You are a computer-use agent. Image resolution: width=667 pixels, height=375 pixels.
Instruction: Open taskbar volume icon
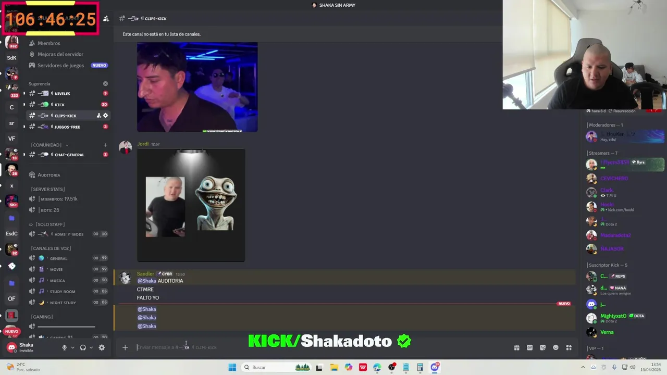[633, 367]
